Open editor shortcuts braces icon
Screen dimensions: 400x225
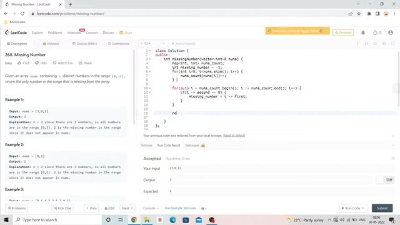[x=366, y=44]
